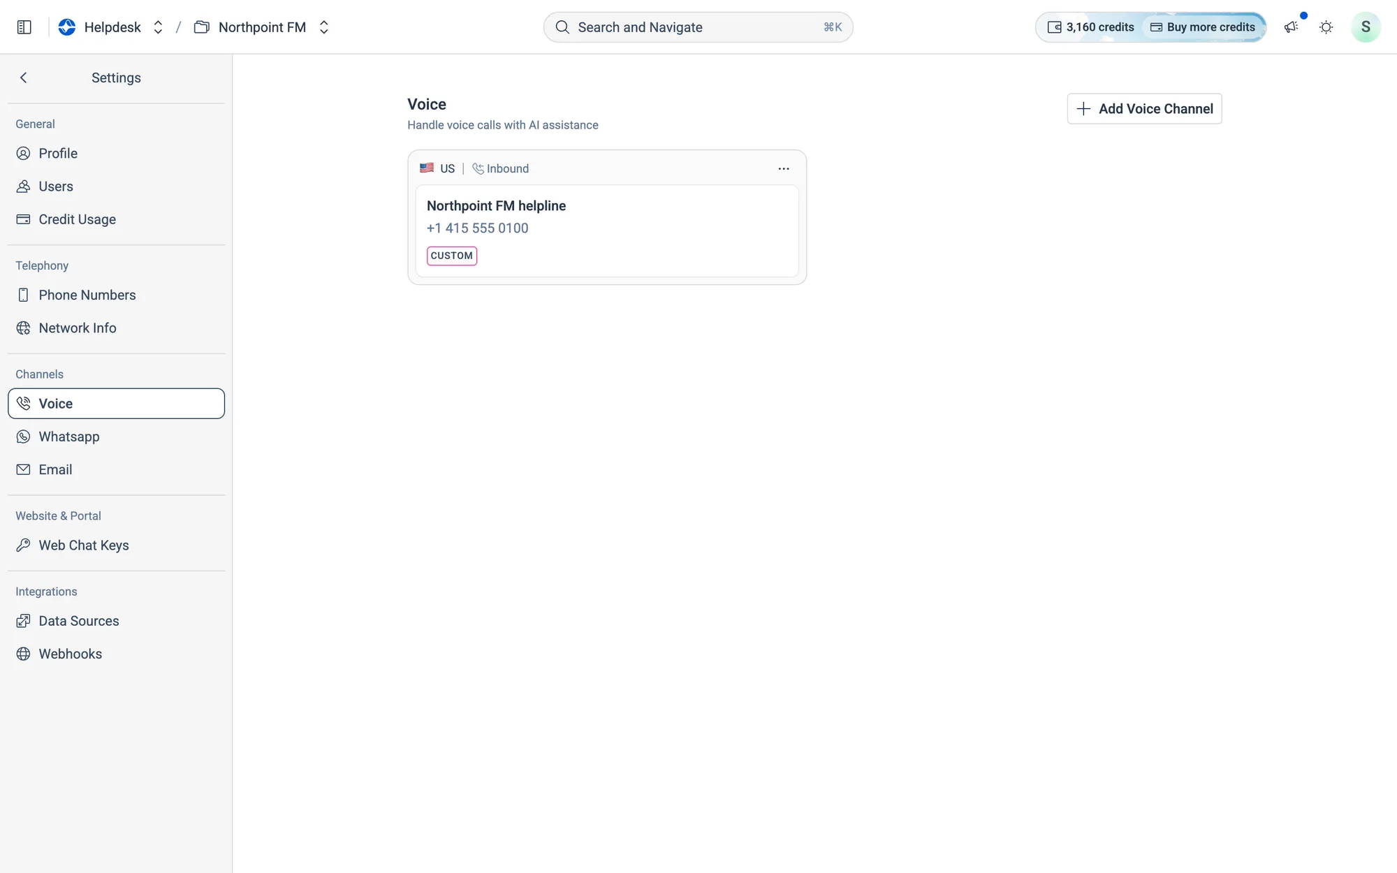This screenshot has height=873, width=1397.
Task: Toggle light/dark theme sun icon
Action: coord(1326,27)
